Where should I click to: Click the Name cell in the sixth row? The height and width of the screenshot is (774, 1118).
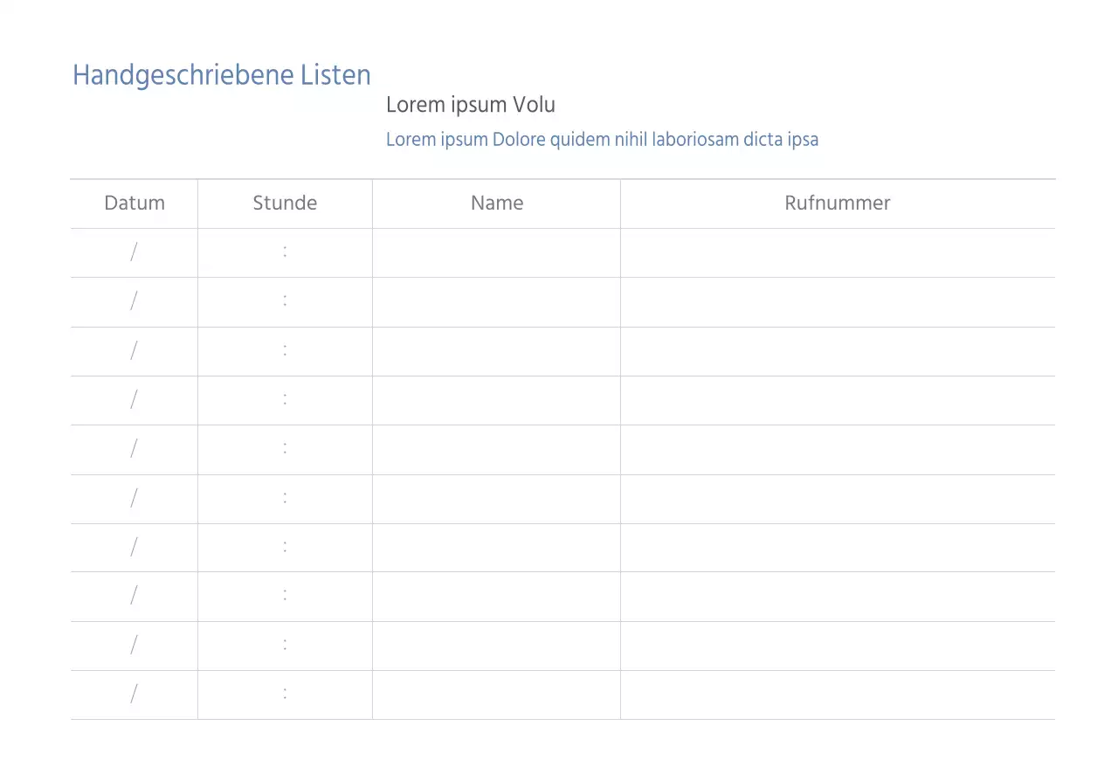pos(496,499)
